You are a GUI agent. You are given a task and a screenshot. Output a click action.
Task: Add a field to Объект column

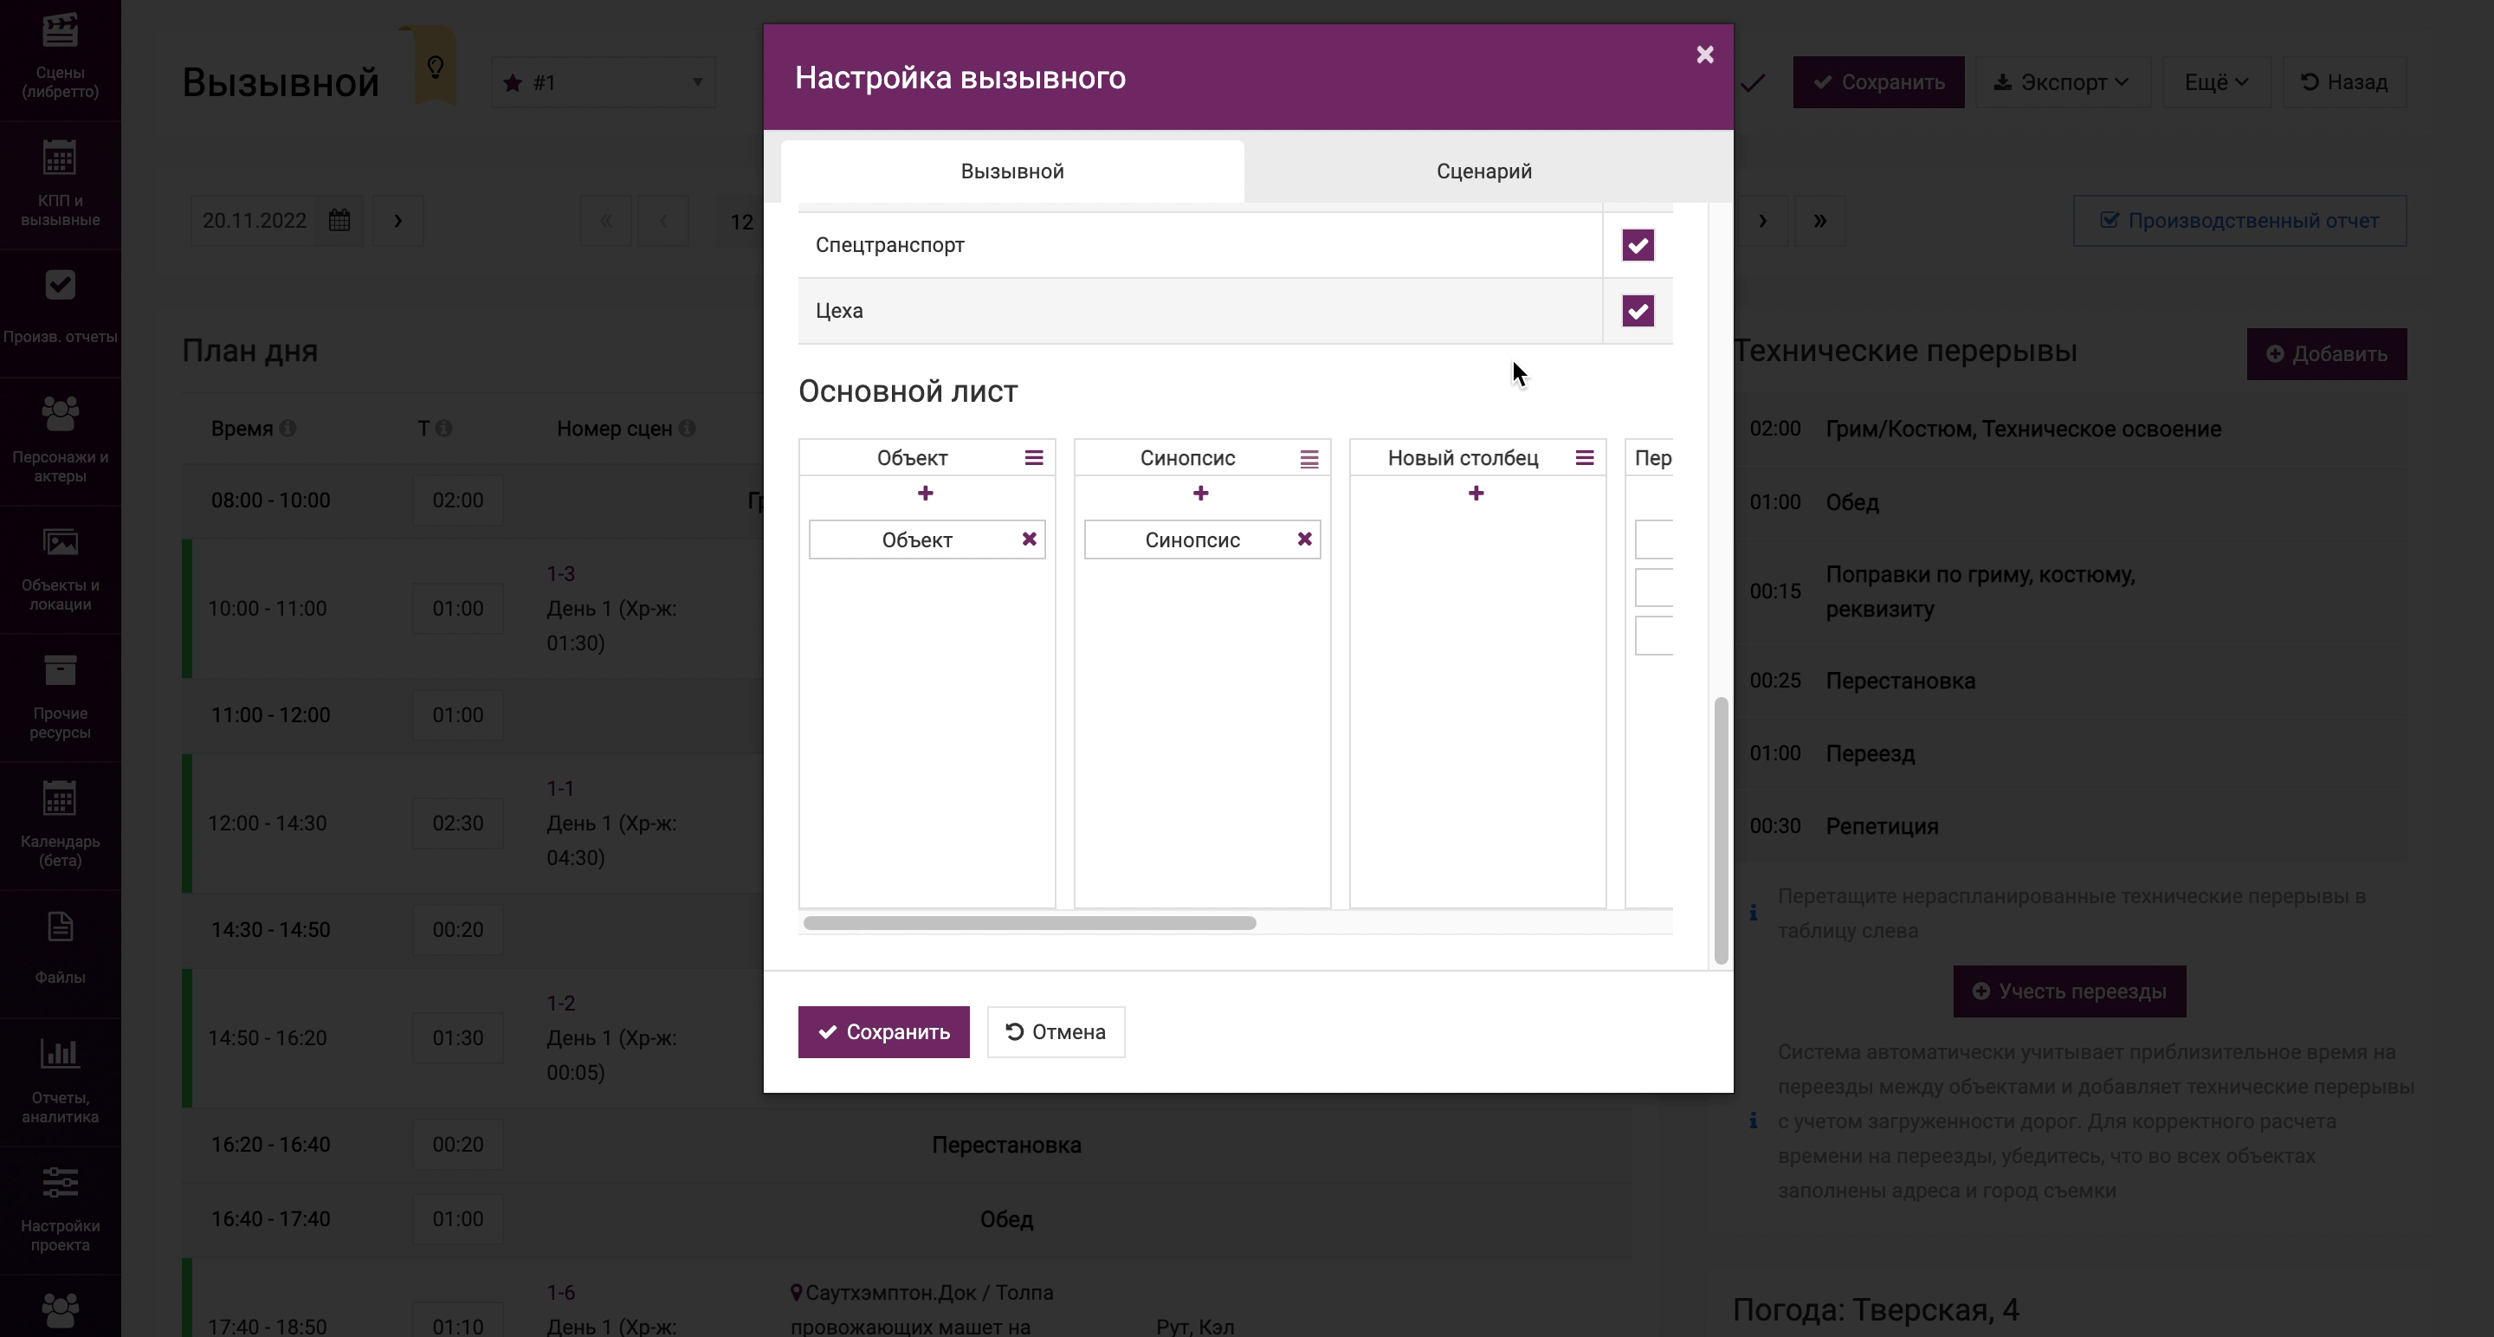point(926,494)
